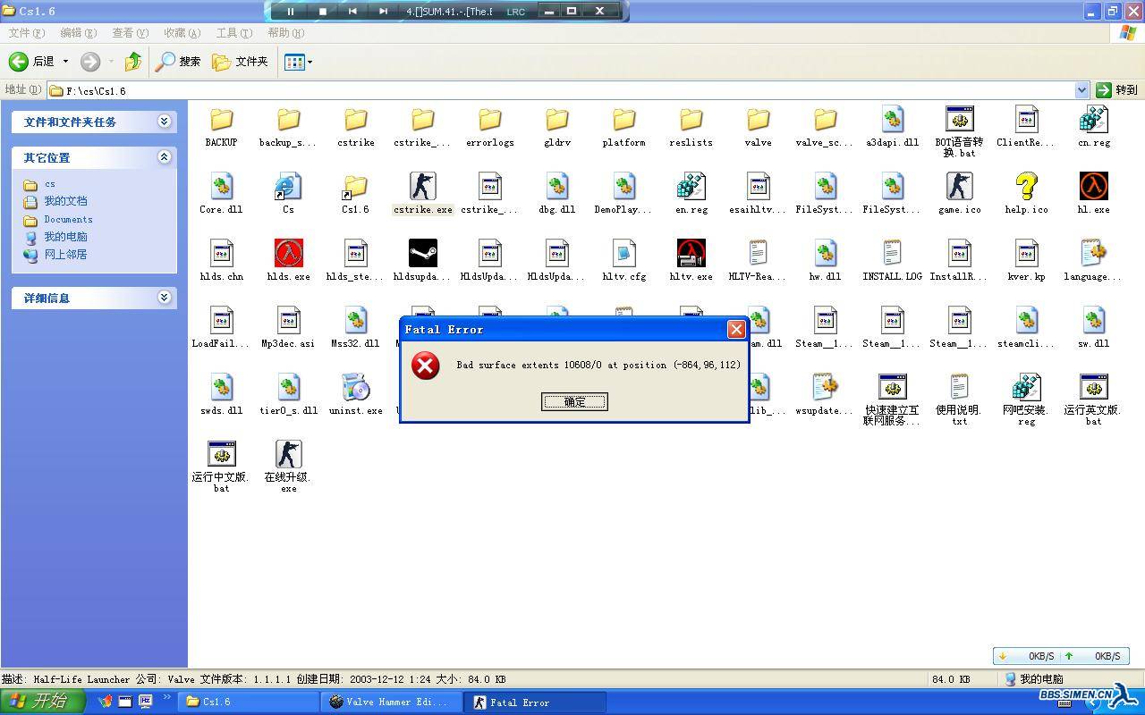Open 我的文档 link

tap(65, 201)
